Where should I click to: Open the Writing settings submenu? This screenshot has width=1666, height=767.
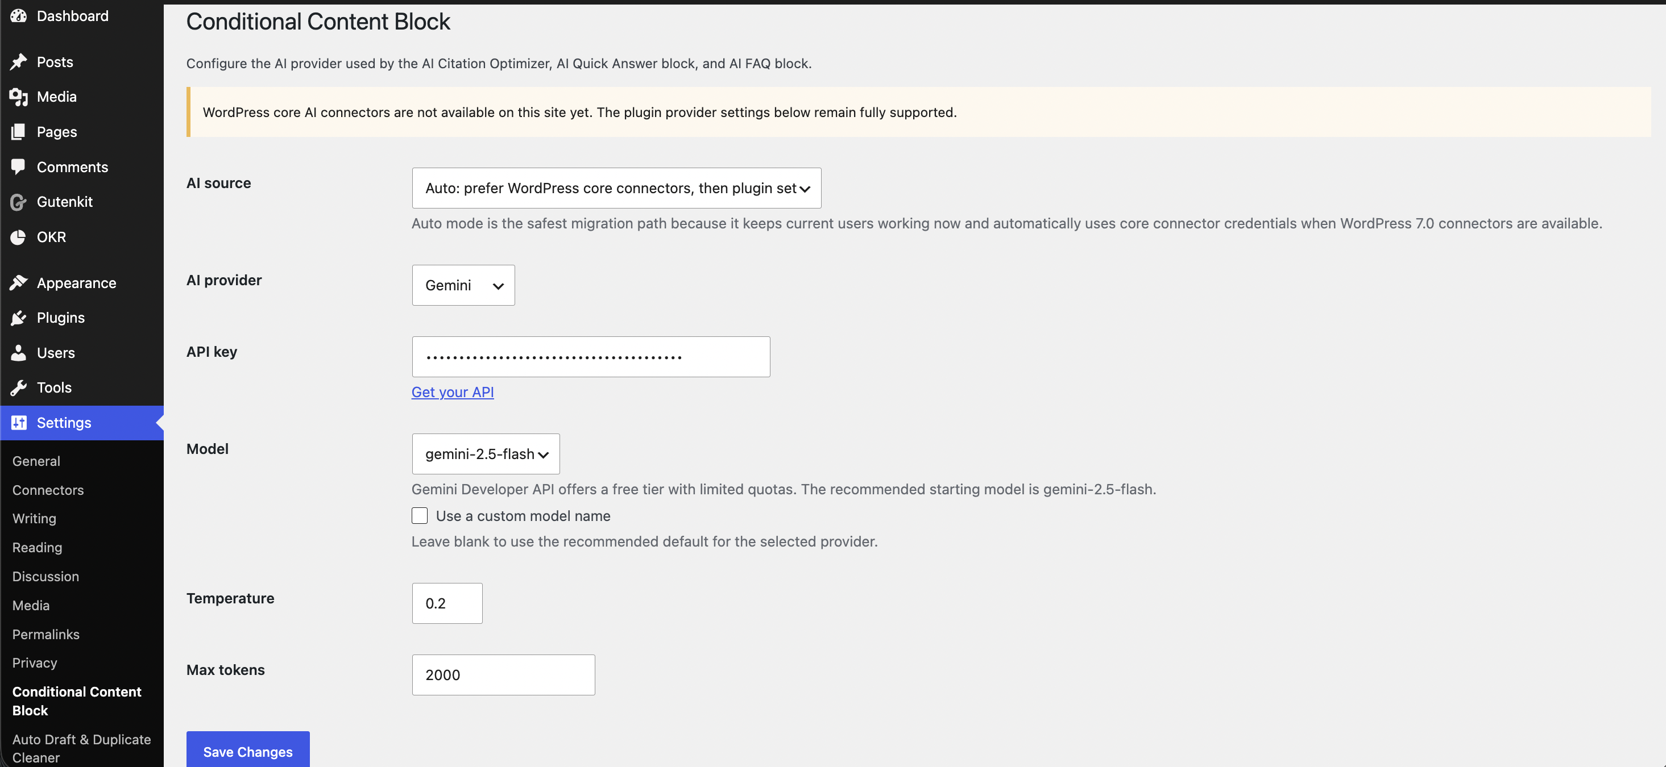(34, 518)
